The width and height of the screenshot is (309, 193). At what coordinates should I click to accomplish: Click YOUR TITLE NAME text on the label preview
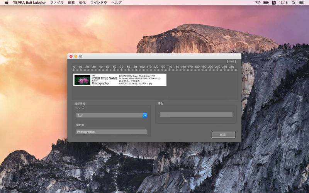104,78
